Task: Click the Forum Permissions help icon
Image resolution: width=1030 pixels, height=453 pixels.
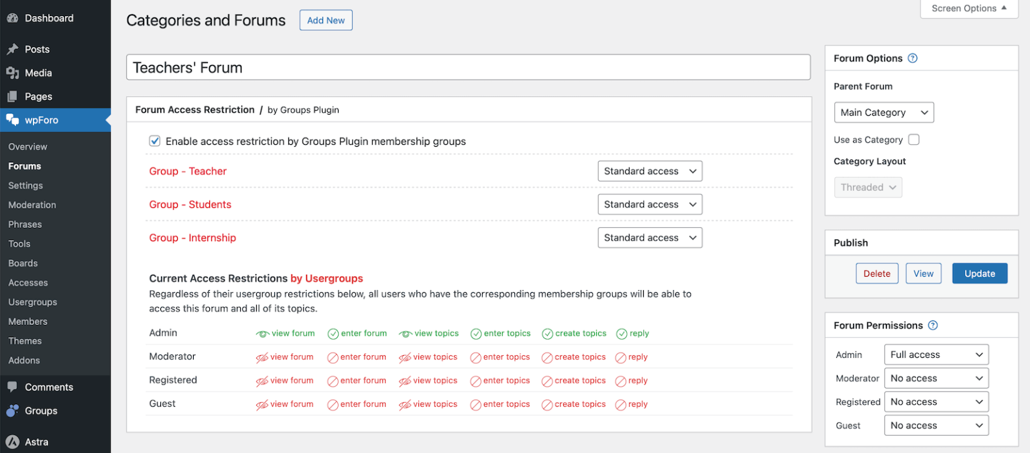Action: 933,325
